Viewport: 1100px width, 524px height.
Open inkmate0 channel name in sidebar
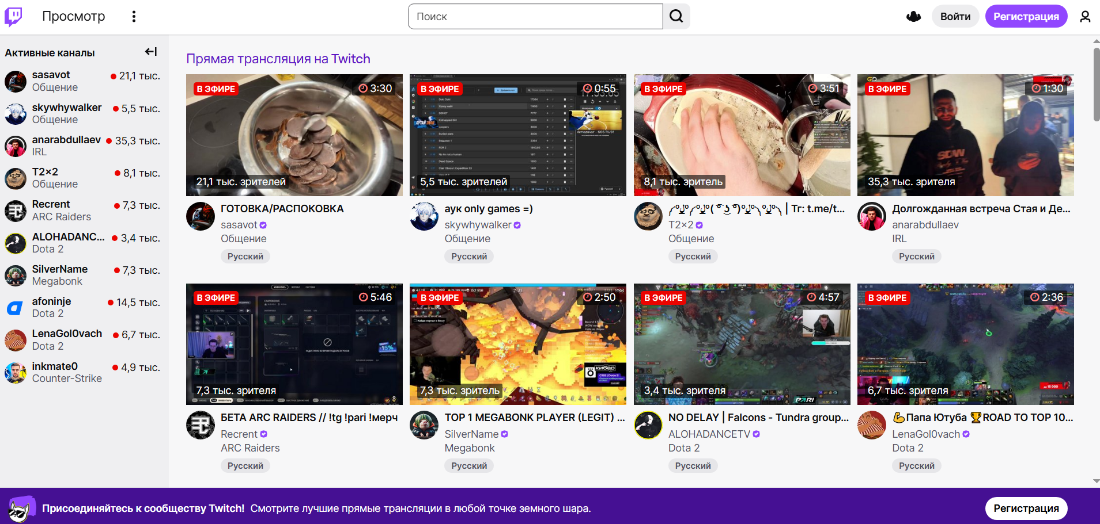point(55,366)
